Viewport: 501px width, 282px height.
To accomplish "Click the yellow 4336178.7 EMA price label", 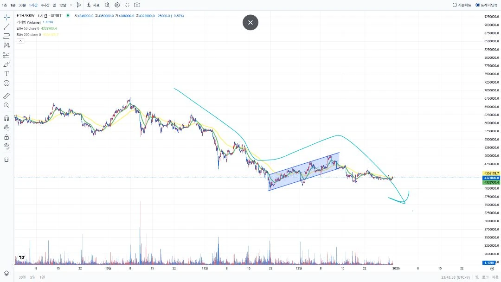I will coord(491,173).
